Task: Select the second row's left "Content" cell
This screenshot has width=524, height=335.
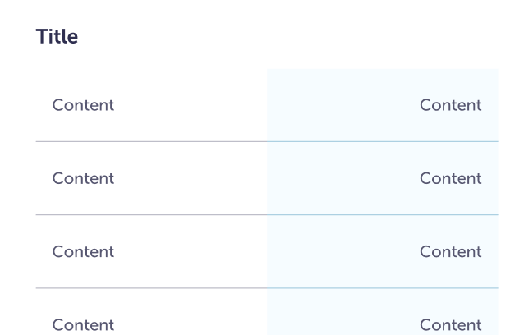Action: coord(83,178)
